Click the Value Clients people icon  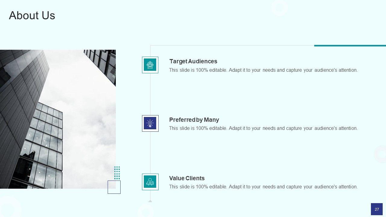click(x=150, y=182)
